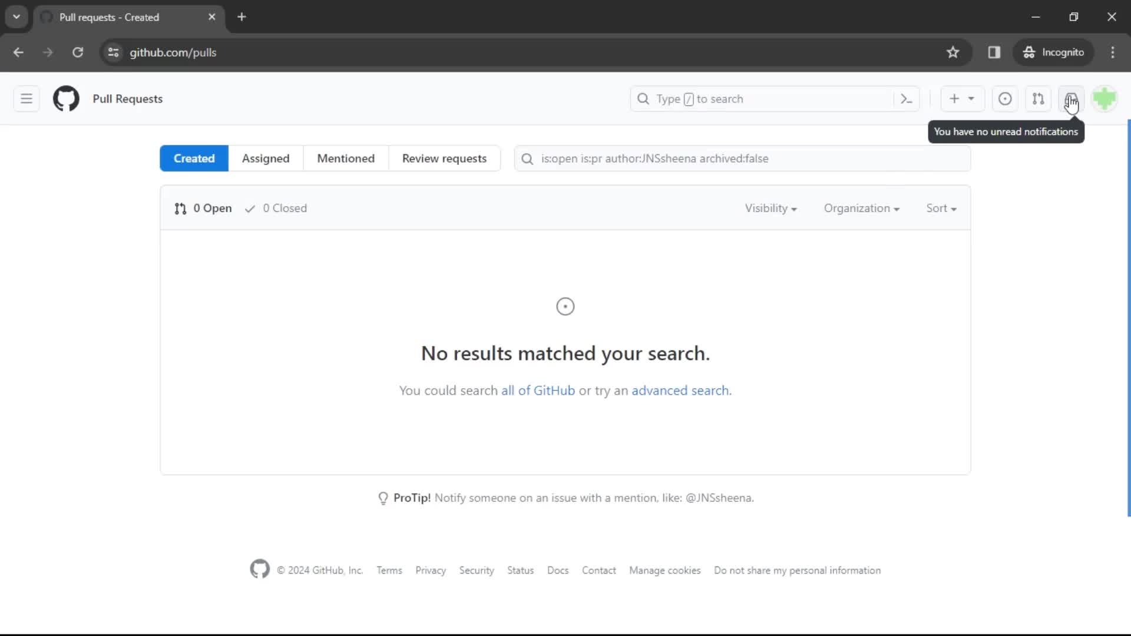Screen dimensions: 1131x636
Task: Select the Created tab filter
Action: 193,158
